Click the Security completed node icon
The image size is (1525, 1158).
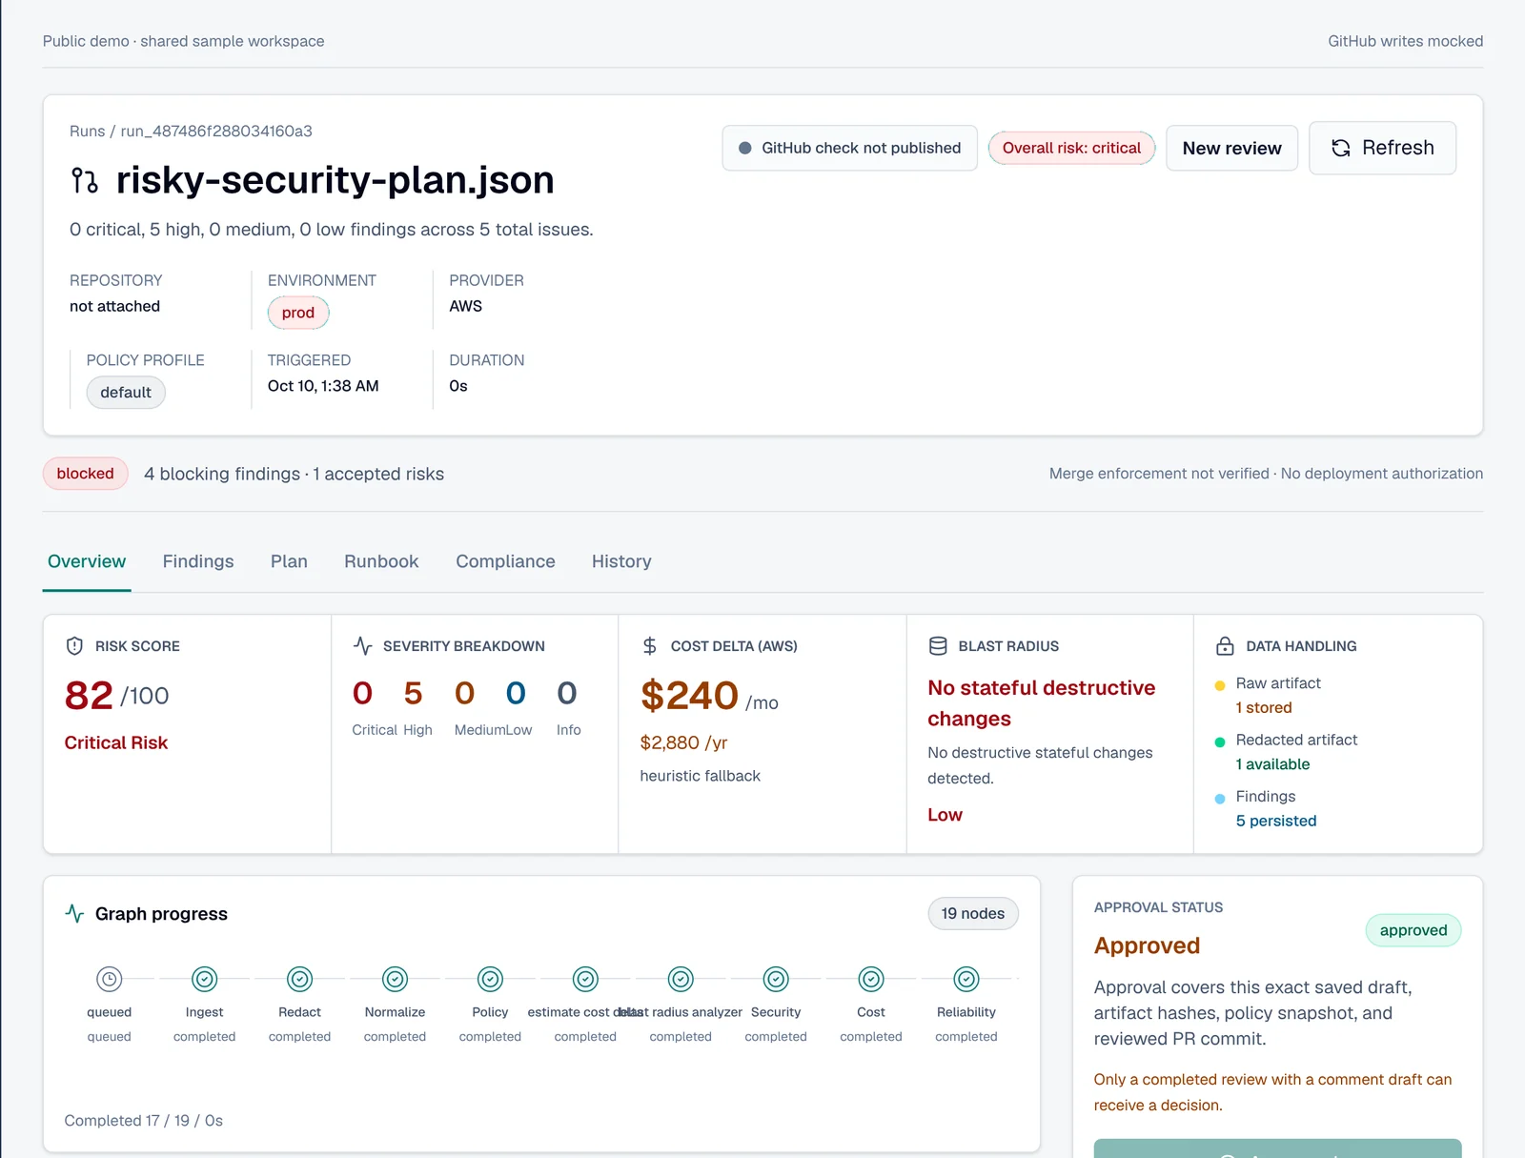pos(777,979)
